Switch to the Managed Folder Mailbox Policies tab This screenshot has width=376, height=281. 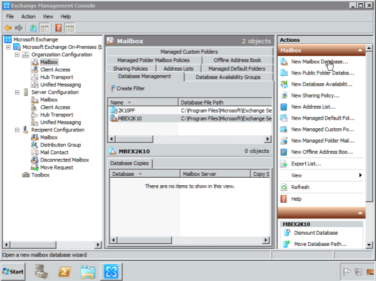tap(154, 60)
